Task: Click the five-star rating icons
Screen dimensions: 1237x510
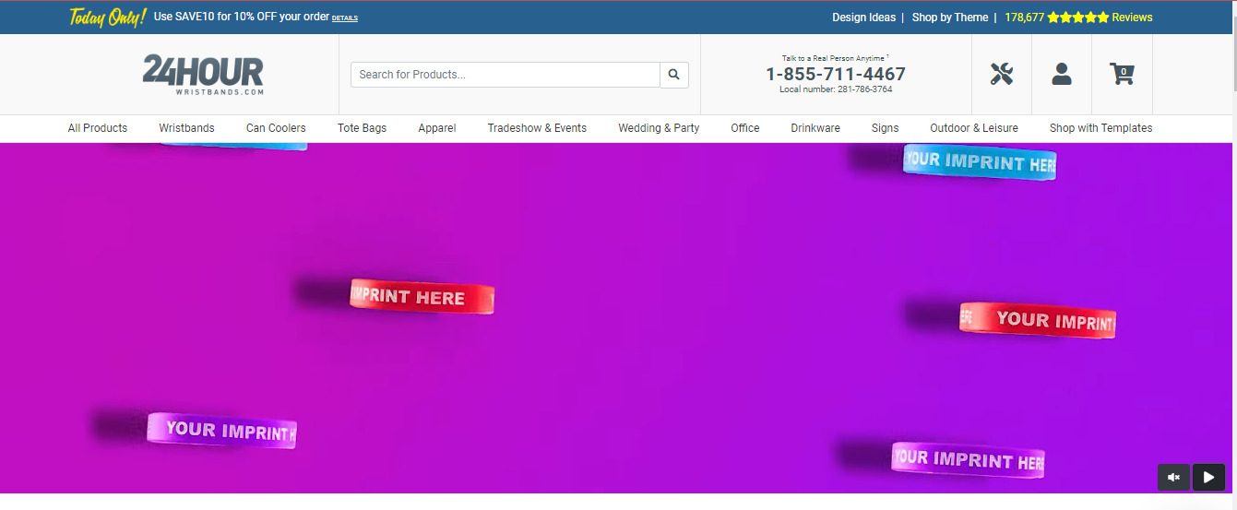Action: click(1077, 18)
